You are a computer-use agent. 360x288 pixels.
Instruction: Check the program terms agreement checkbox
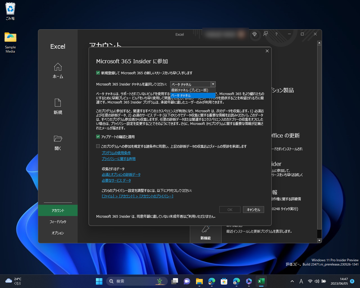(x=98, y=146)
